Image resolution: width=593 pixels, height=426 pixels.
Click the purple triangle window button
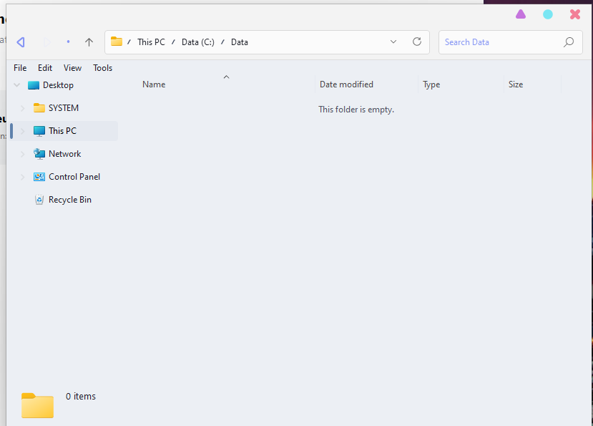[x=521, y=14]
